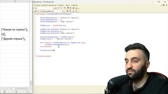
Task: Click the spreadsheet vertical scroll up arrow
Action: (31, 1)
